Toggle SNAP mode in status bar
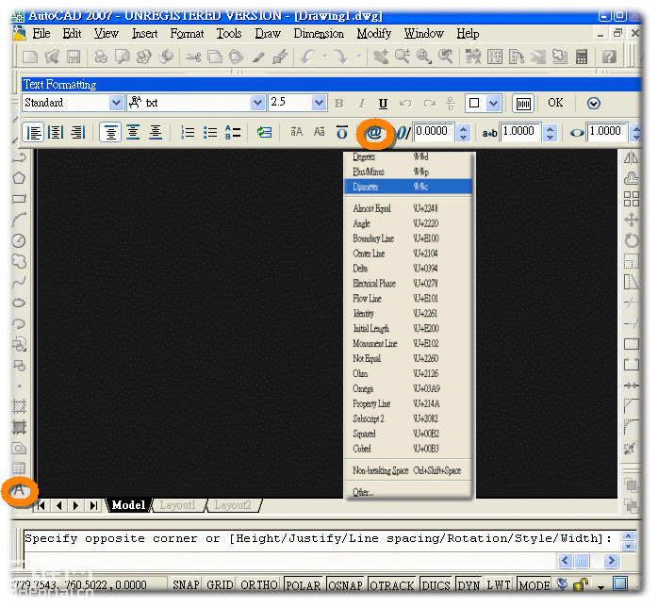The height and width of the screenshot is (607, 658). (186, 584)
